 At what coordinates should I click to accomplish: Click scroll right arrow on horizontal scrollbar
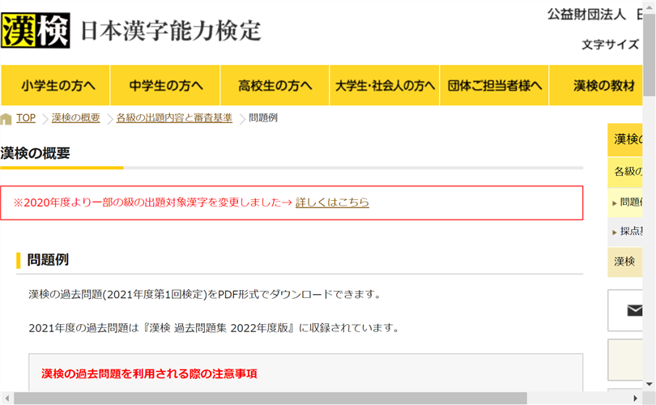pos(635,399)
